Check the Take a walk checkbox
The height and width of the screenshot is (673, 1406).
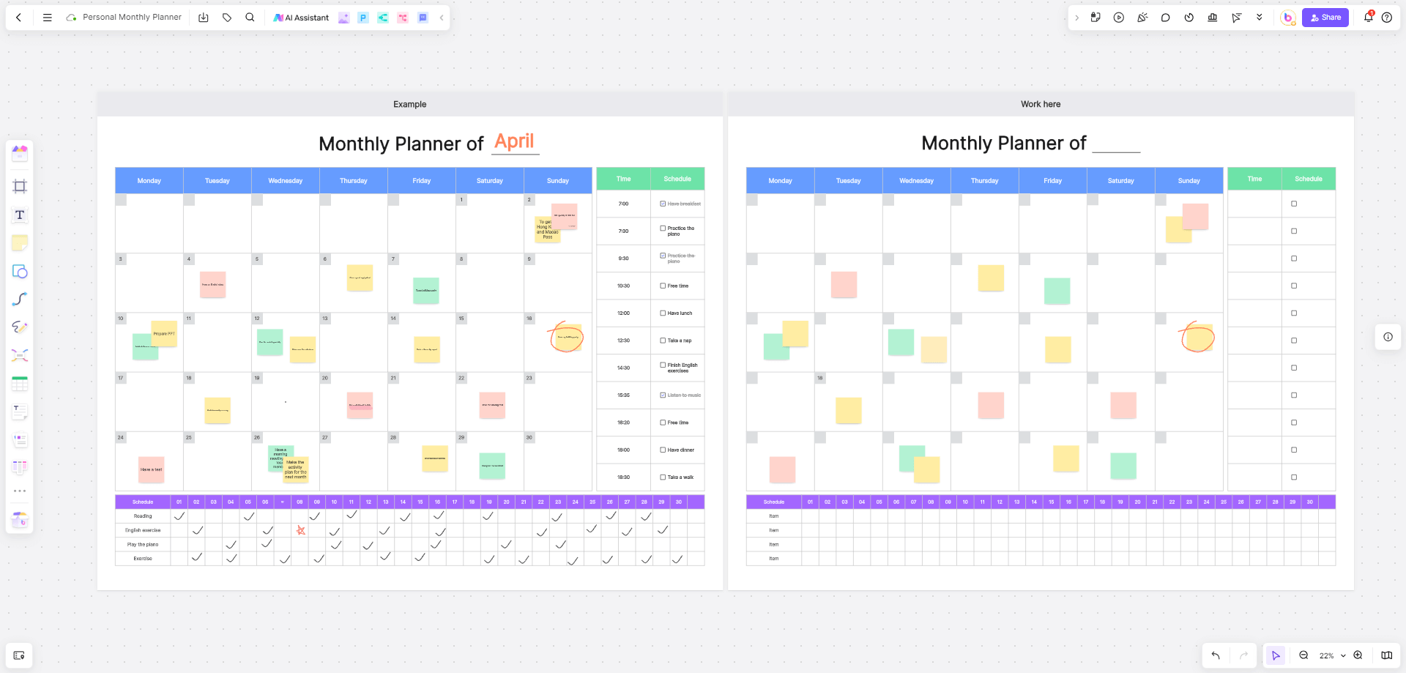(663, 477)
